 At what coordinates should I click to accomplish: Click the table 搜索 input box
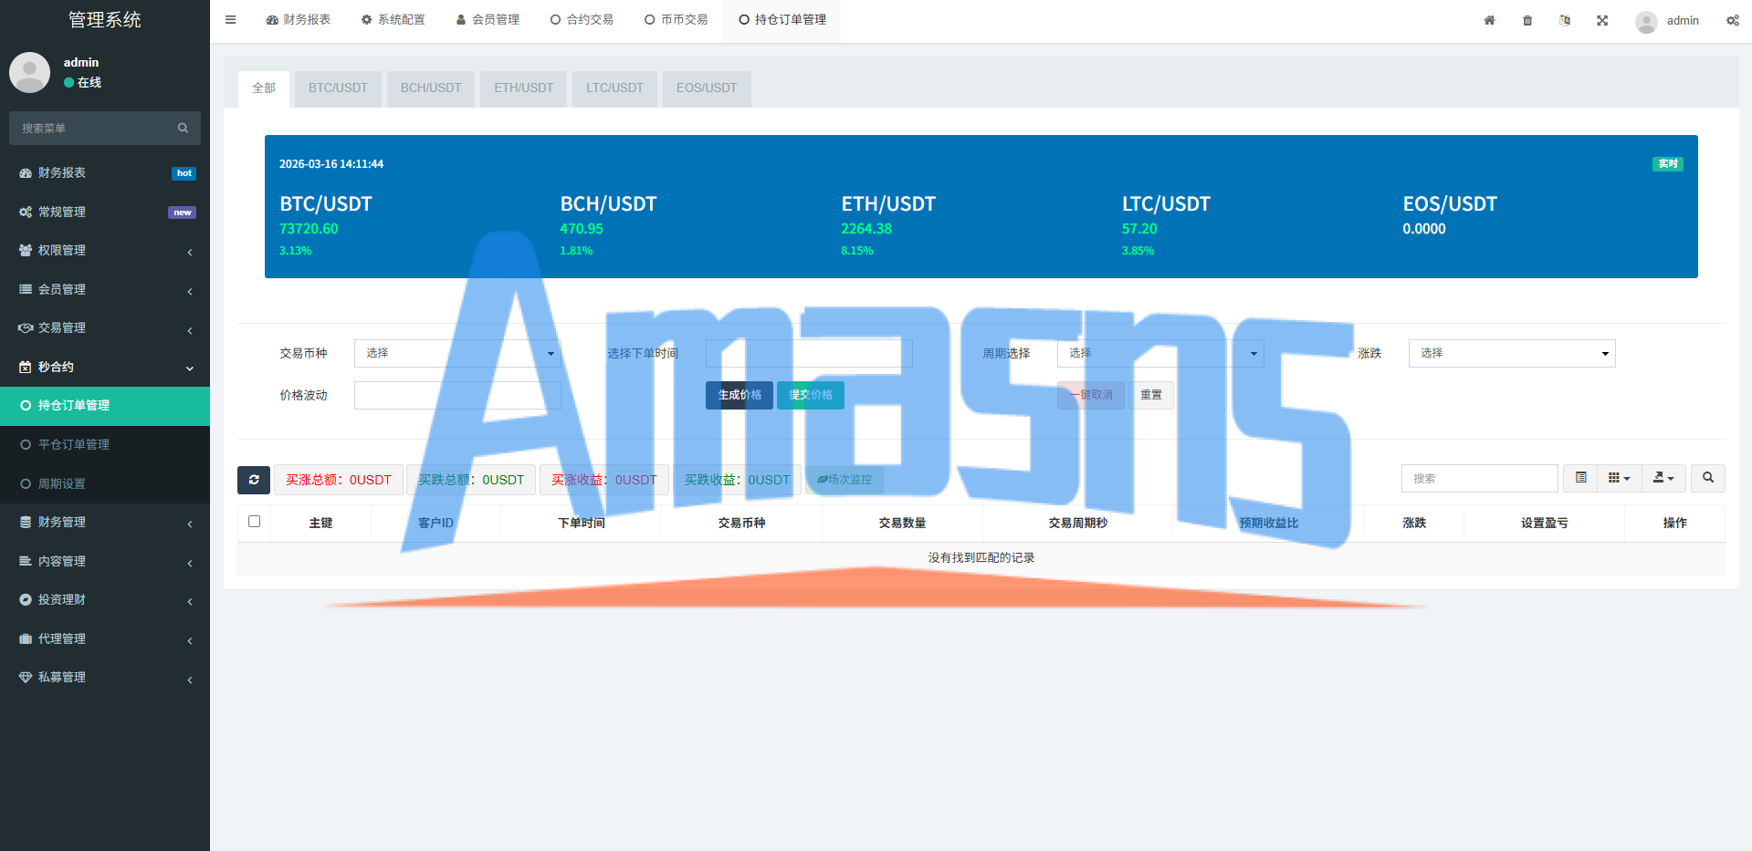coord(1480,478)
